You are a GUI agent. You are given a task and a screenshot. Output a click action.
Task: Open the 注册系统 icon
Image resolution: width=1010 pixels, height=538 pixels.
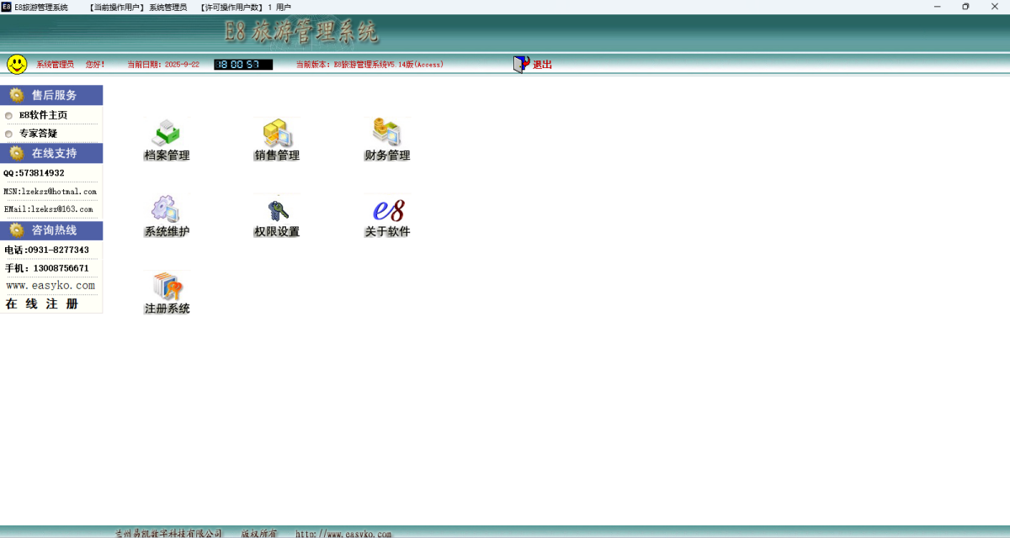(167, 286)
